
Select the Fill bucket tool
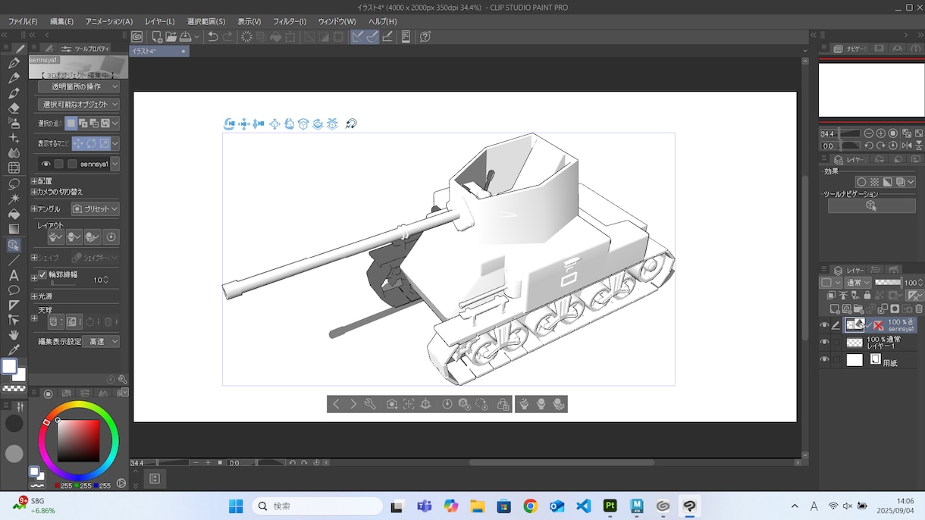[14, 214]
